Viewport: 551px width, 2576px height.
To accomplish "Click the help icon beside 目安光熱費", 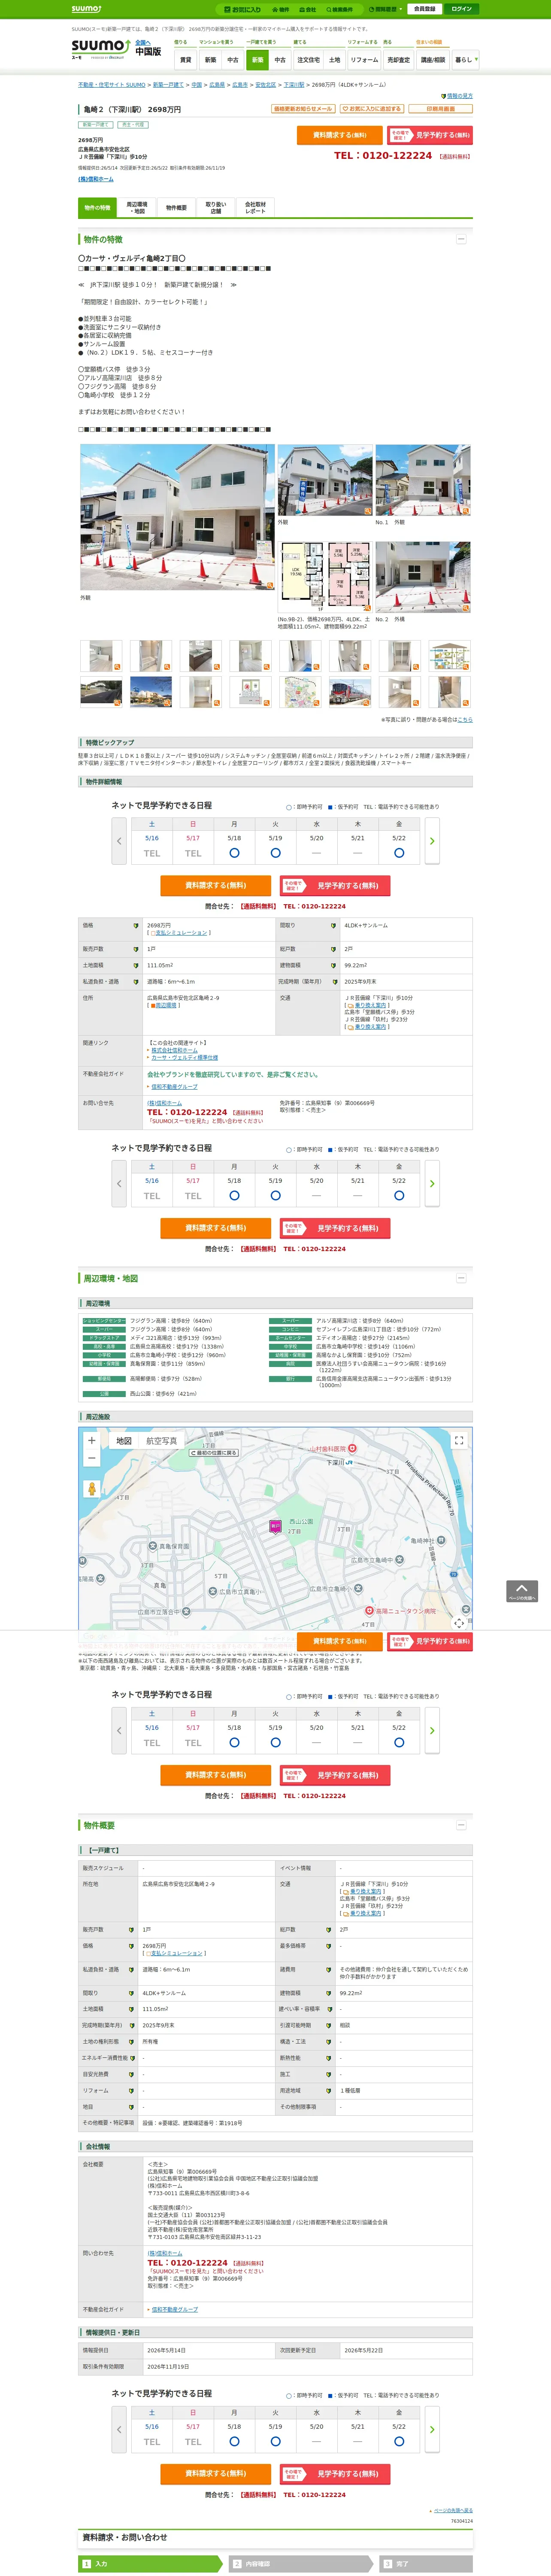I will [x=131, y=2074].
